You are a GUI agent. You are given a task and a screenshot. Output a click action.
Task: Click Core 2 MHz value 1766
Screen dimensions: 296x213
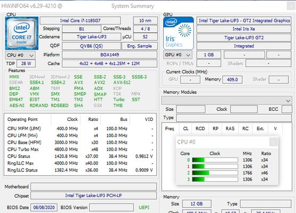click(x=247, y=173)
